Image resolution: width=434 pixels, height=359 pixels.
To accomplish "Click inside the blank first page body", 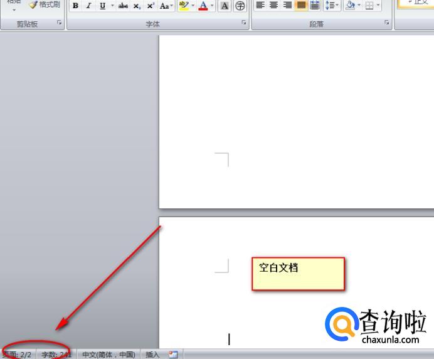I will [x=297, y=122].
